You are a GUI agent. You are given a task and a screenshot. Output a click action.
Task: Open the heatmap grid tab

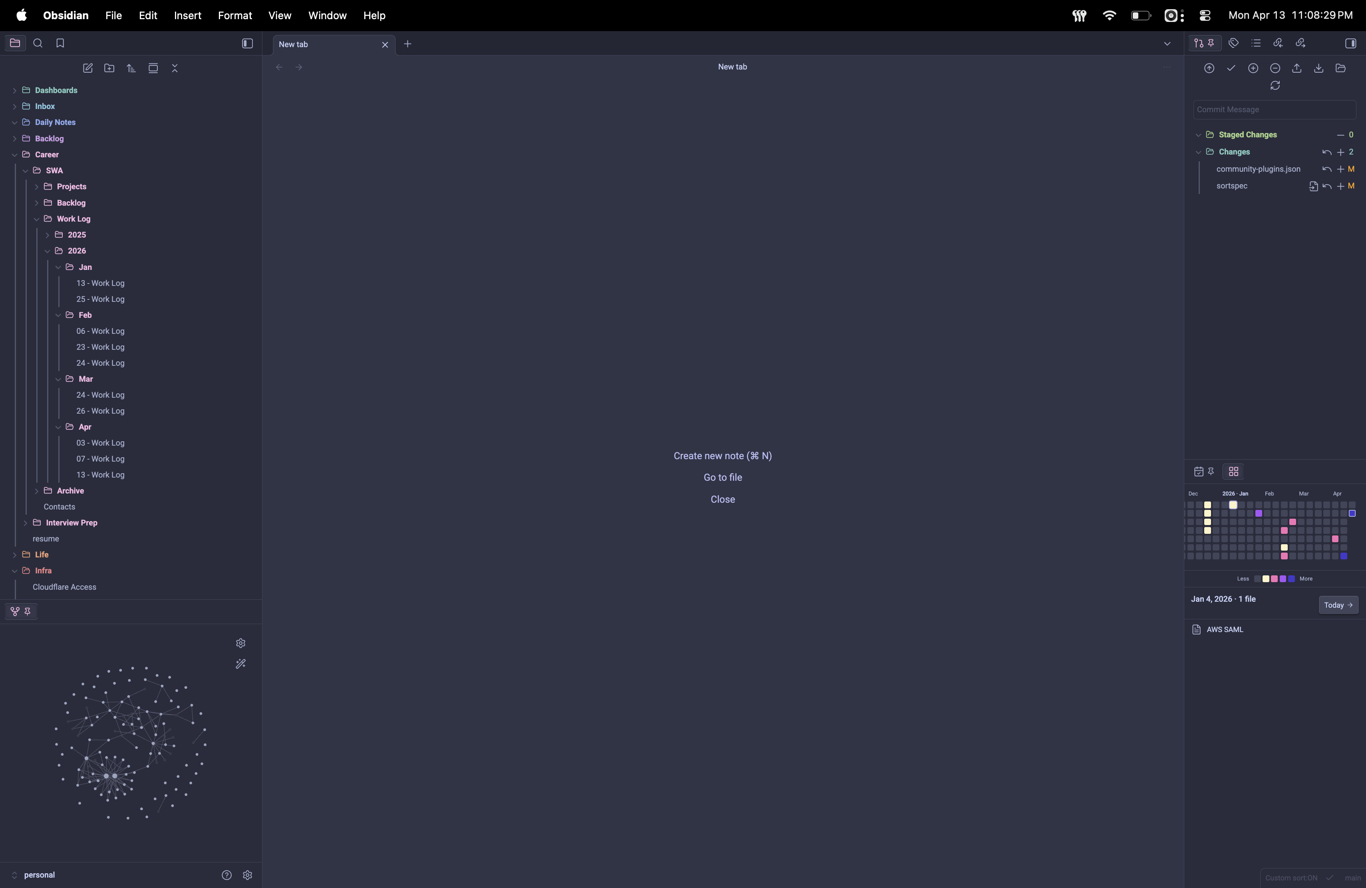click(1233, 472)
